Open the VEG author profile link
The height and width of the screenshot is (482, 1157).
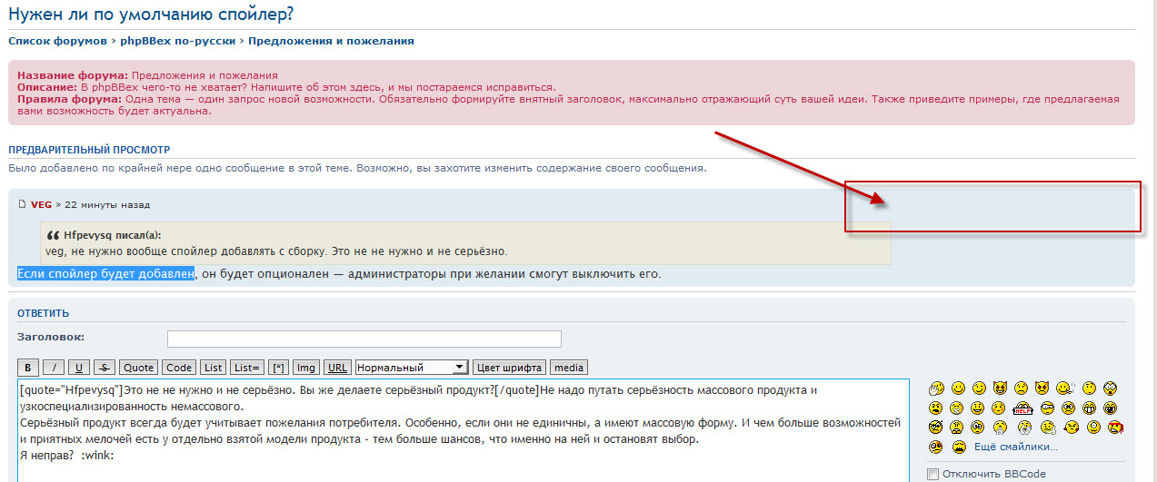pos(41,204)
